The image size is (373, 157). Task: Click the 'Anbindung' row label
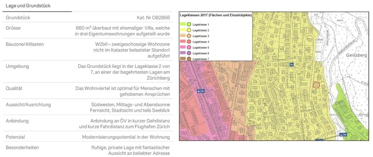17,121
